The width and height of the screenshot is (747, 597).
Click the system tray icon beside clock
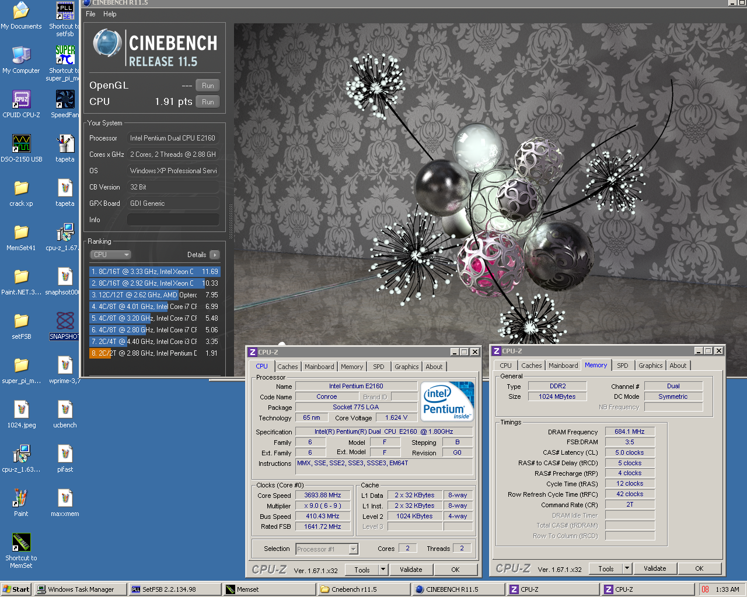point(705,589)
